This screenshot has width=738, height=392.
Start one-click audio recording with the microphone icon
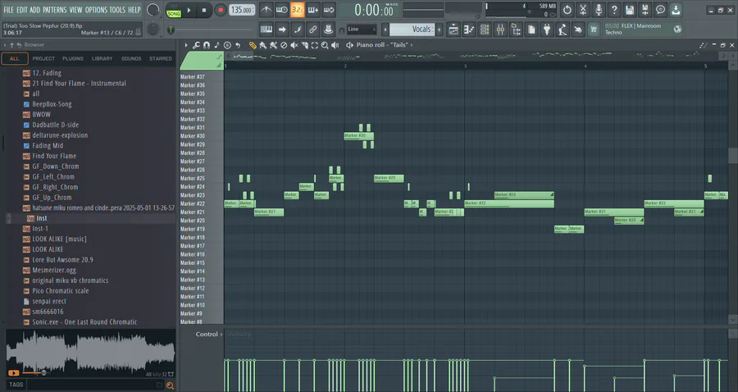point(599,9)
